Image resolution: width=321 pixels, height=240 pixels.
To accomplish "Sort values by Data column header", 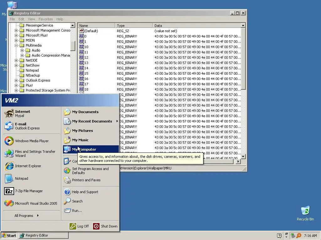I will pos(197,26).
